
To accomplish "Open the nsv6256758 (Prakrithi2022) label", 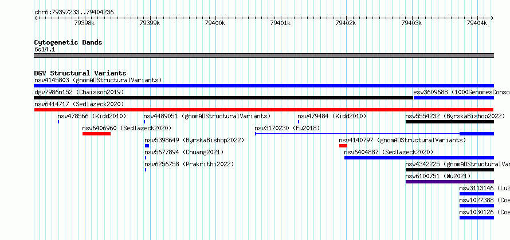I will click(x=189, y=164).
